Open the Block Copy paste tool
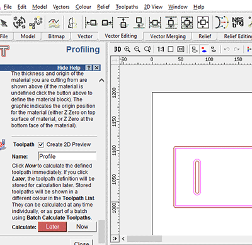This screenshot has height=245, width=252. (x=36, y=23)
